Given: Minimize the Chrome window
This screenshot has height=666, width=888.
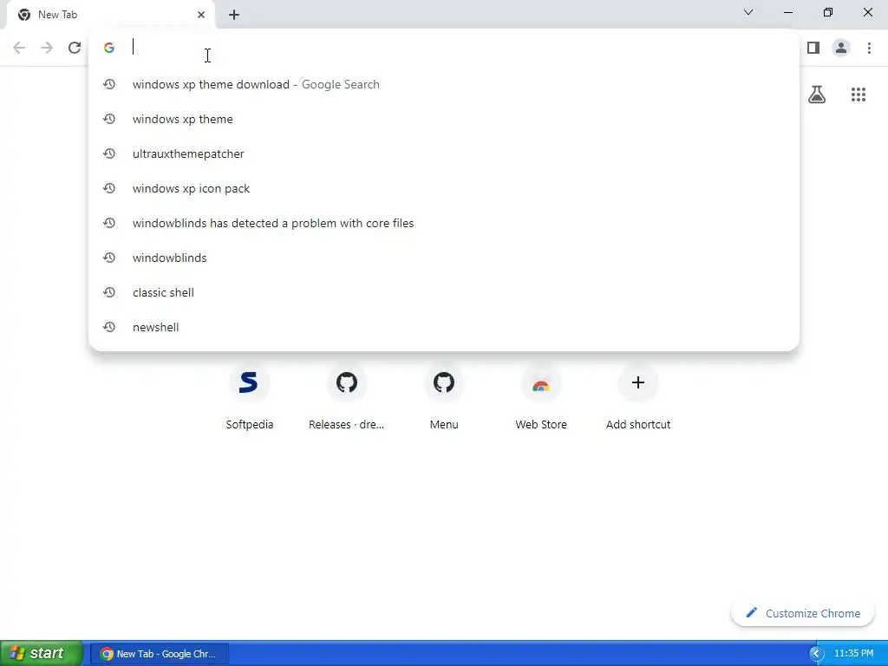Looking at the screenshot, I should click(788, 12).
